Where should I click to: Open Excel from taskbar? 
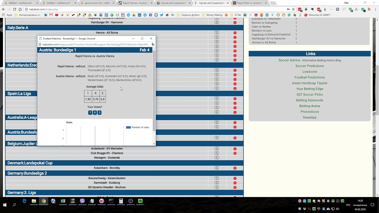63,201
